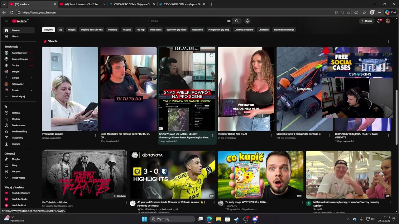
Task: Open more options for the Shorts shelf
Action: coord(388,41)
